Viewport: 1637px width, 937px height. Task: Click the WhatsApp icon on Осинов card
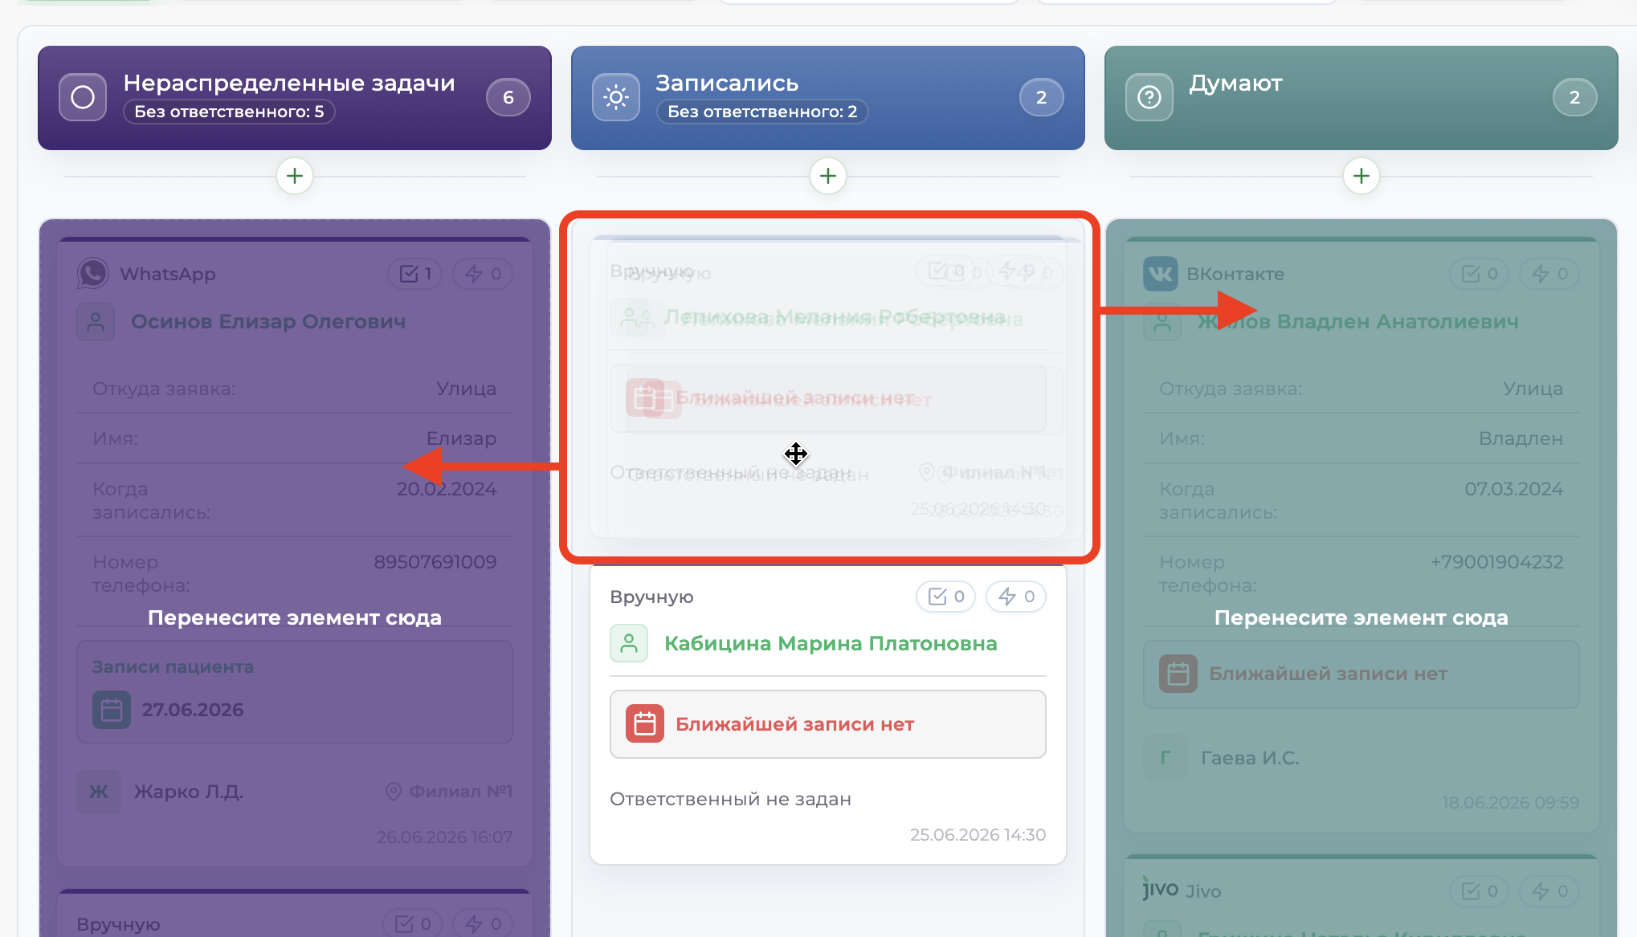(x=93, y=274)
